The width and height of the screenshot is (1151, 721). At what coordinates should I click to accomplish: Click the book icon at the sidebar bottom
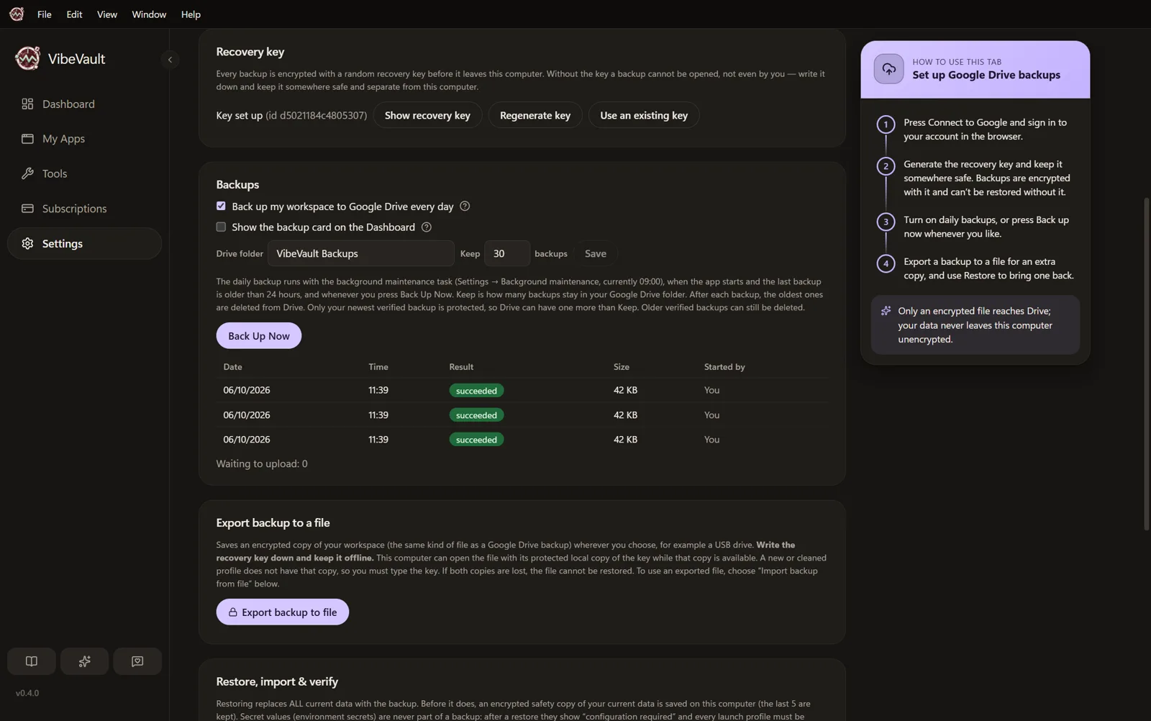click(32, 661)
